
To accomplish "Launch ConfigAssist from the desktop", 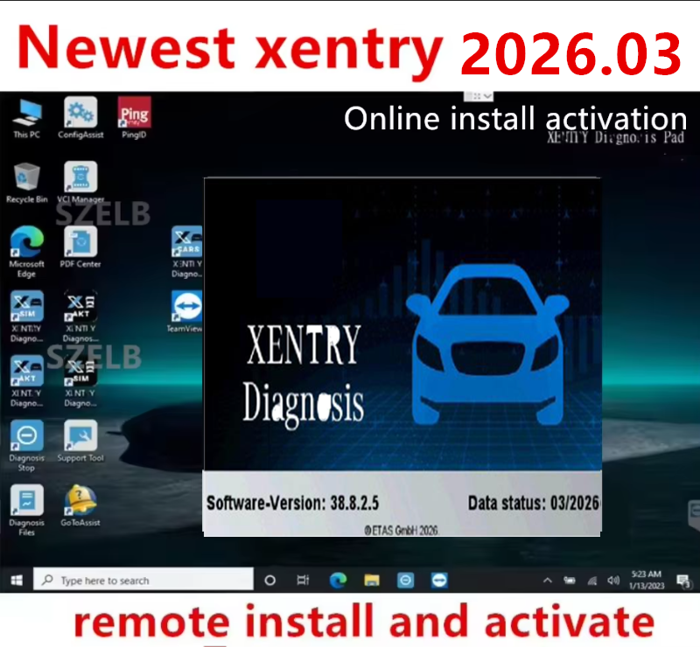I will (80, 118).
